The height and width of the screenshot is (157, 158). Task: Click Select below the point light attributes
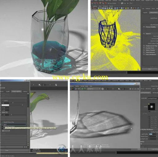point(139,149)
